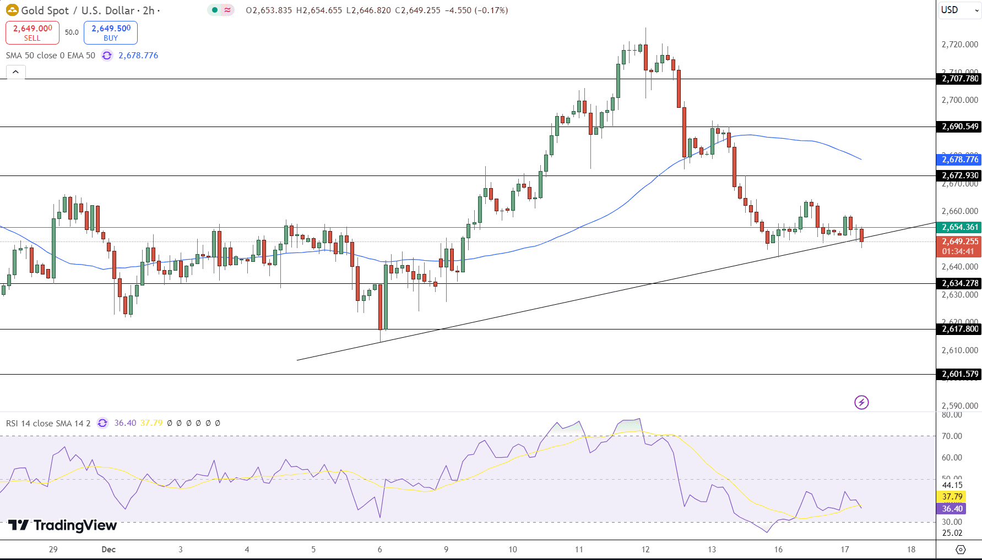Screen dimensions: 982x560
Task: Open the USD currency dropdown
Action: (x=958, y=10)
